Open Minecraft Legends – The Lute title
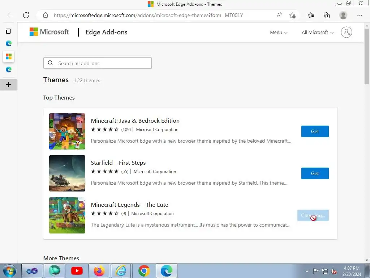 tap(130, 205)
